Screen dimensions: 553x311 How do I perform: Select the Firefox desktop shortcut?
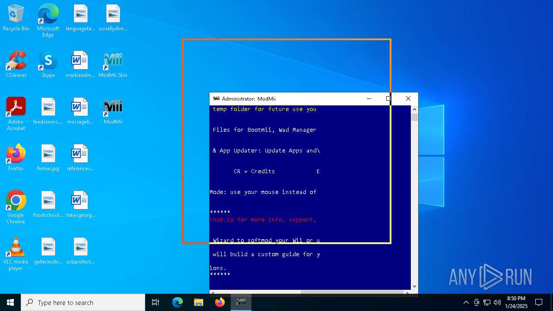(16, 158)
